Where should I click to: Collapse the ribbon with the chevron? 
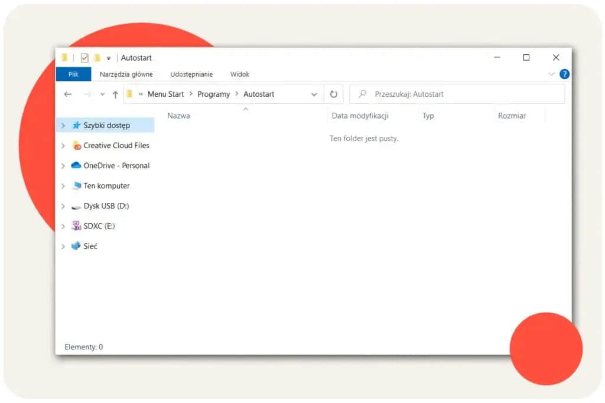(x=552, y=74)
